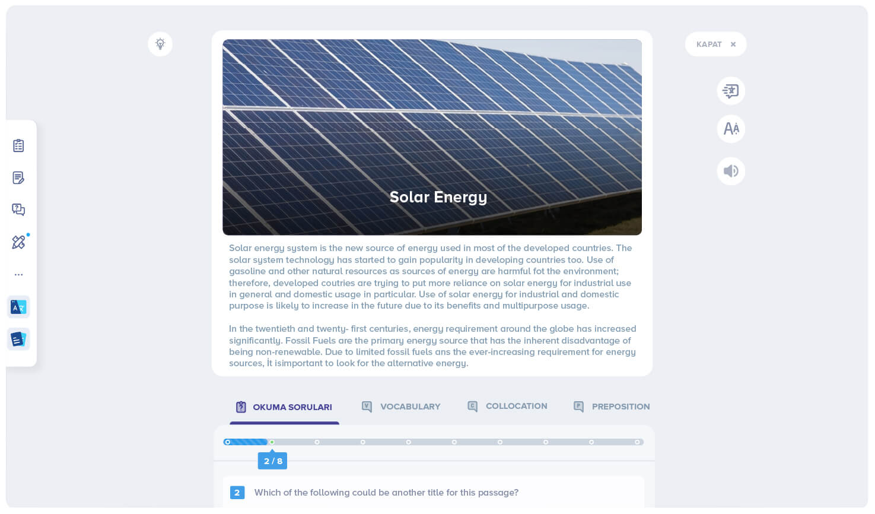Open the A-Z dictionary sidebar icon
This screenshot has height=514, width=875.
click(18, 307)
